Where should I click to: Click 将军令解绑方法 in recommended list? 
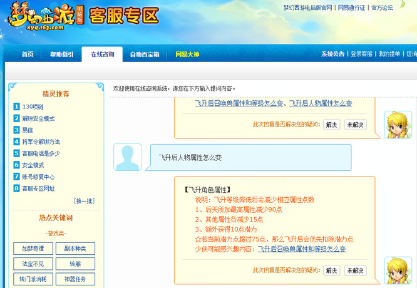click(x=41, y=141)
